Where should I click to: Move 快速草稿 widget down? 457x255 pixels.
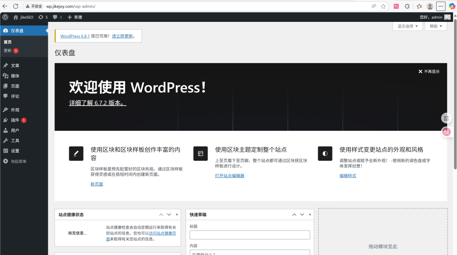302,215
